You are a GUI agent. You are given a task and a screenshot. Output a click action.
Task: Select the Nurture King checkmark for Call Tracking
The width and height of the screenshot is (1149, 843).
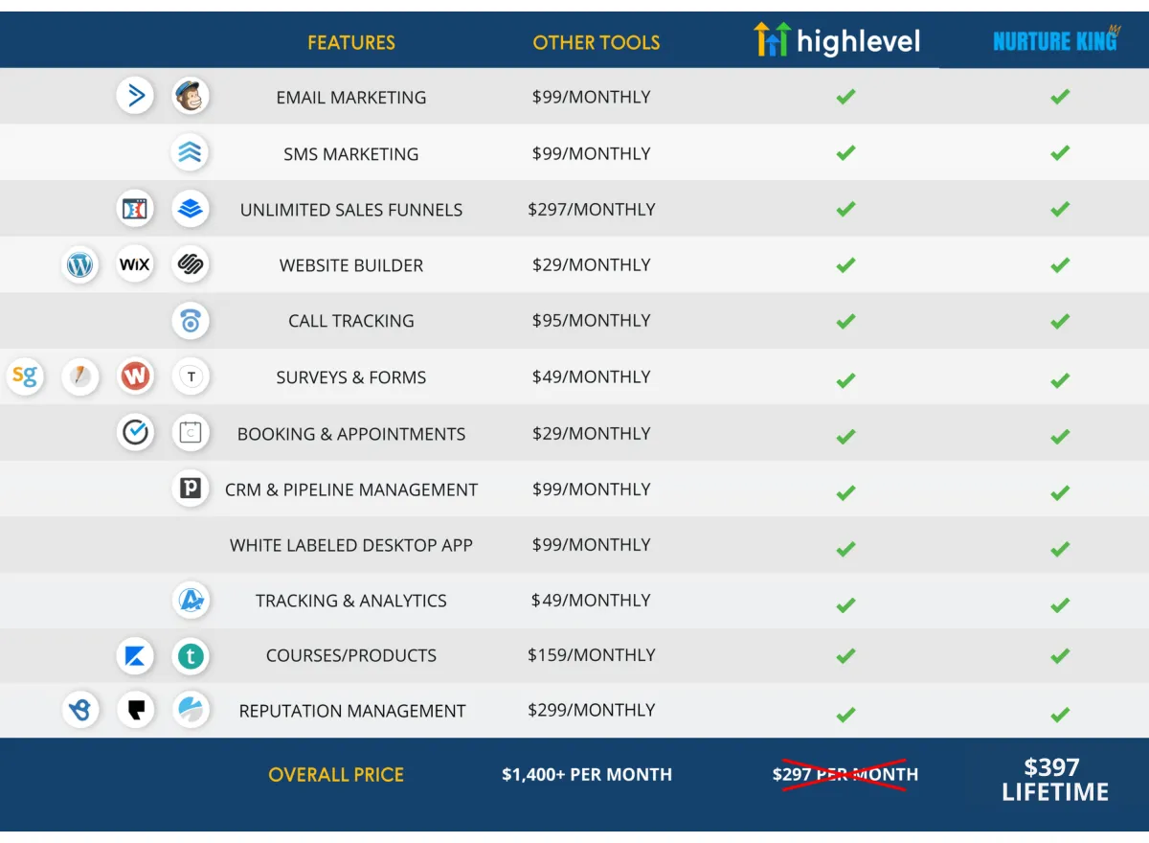[x=1060, y=321]
